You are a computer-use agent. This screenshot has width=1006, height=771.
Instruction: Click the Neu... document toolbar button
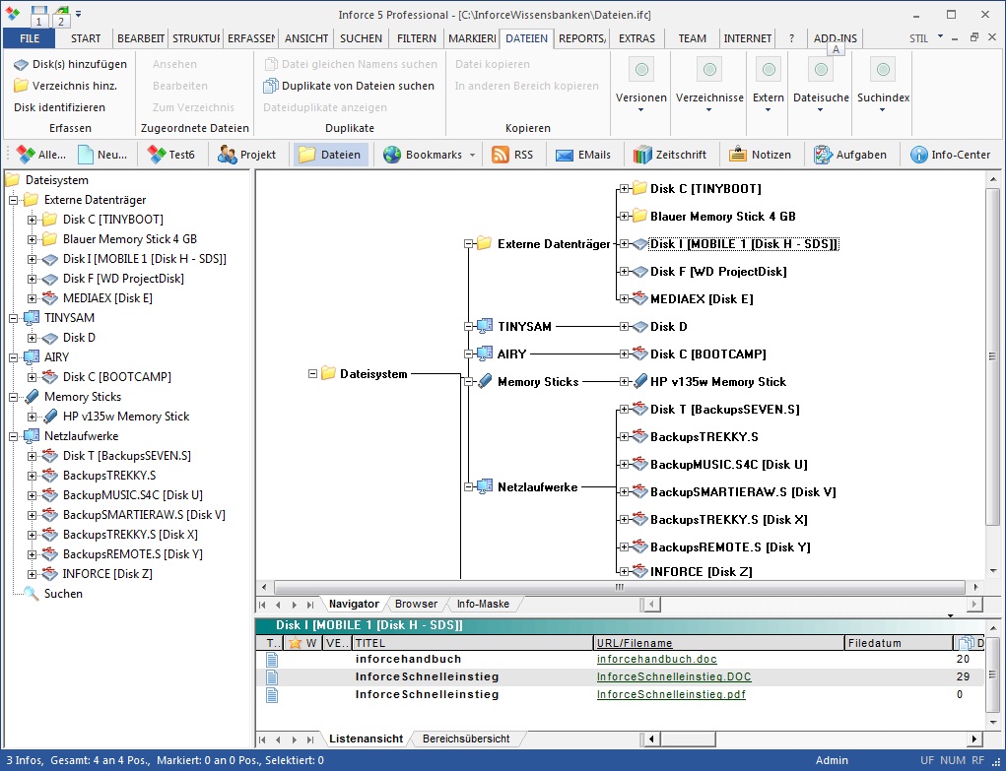point(102,155)
